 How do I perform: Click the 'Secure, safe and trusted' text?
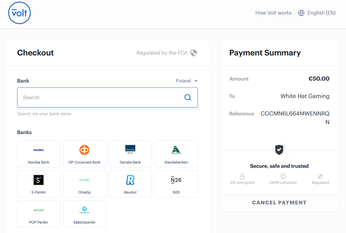279,166
